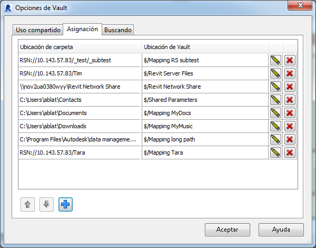Edit the Shared Parameters mapping
This screenshot has width=316, height=248.
(x=275, y=100)
